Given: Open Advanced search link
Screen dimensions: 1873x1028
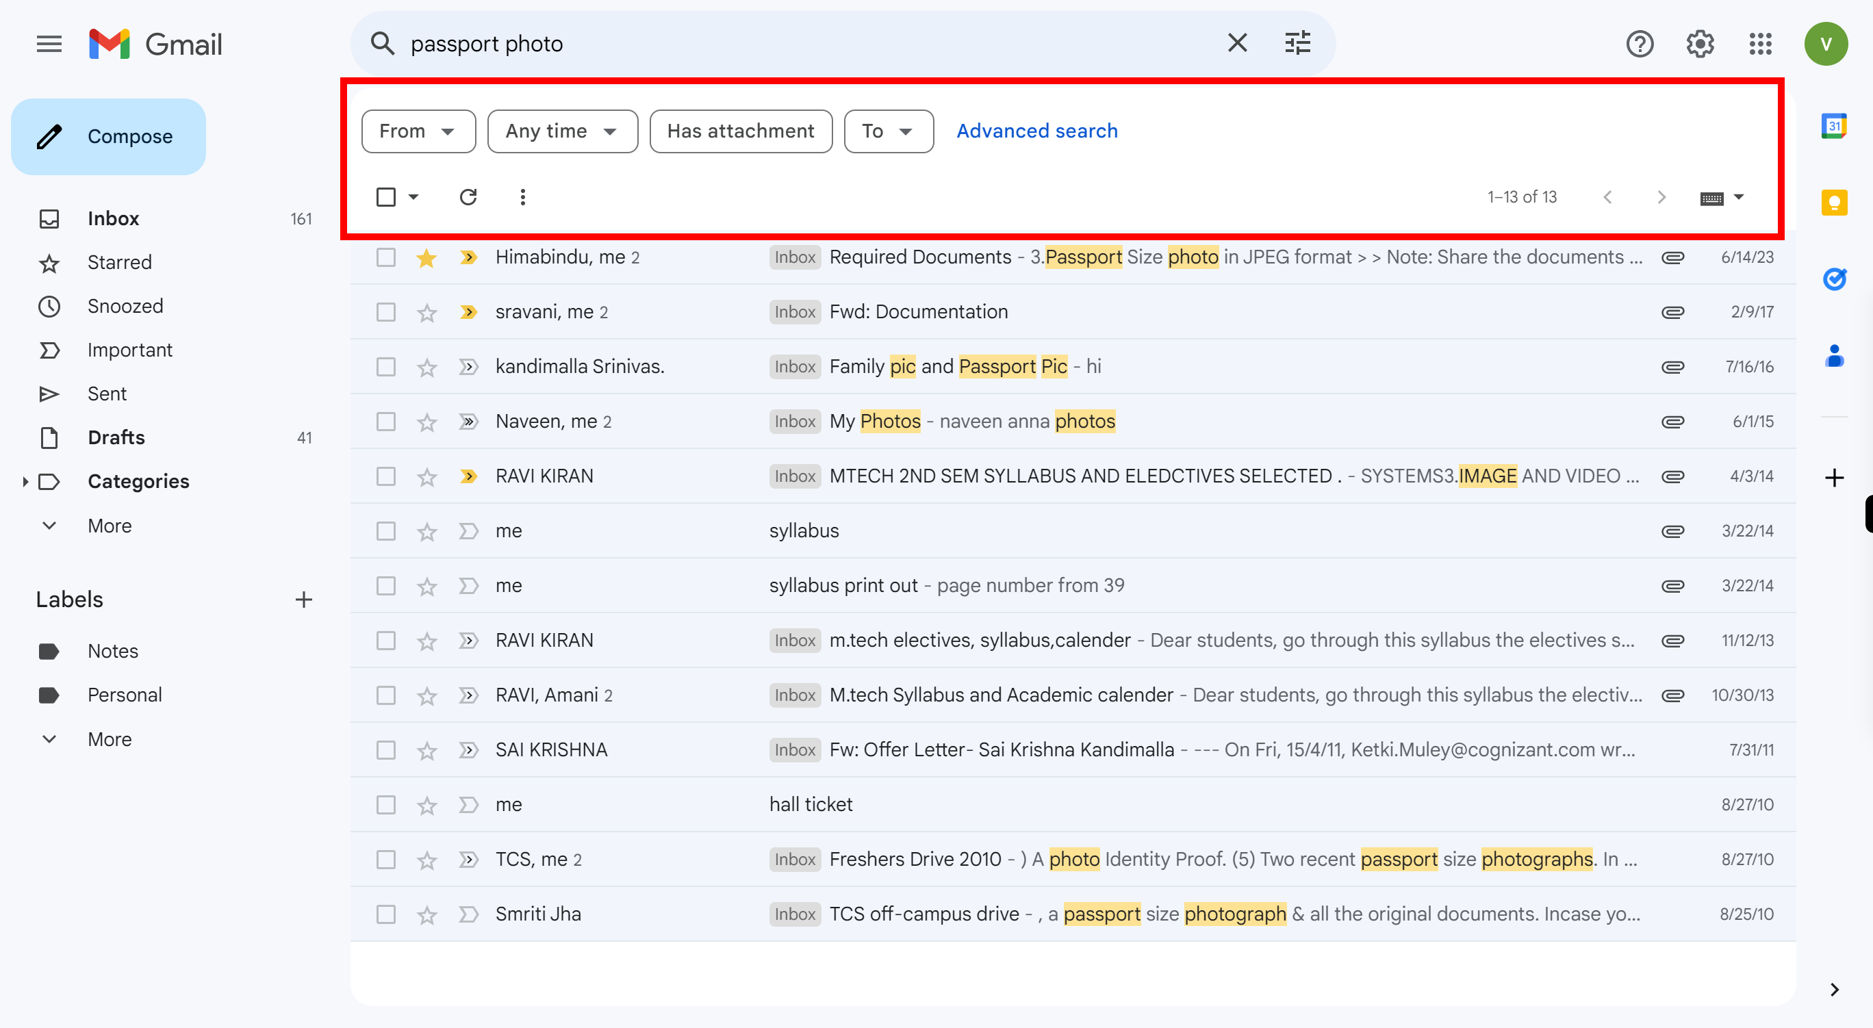Looking at the screenshot, I should (1037, 131).
